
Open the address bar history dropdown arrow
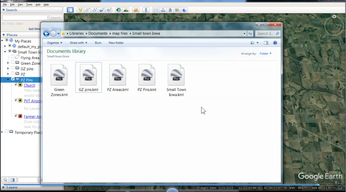click(244, 34)
